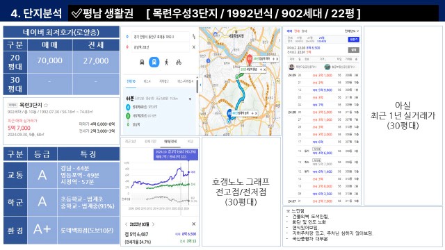The width and height of the screenshot is (445, 250).
Task: Add waypoint on 사당역 환승 map label
Action: (x=261, y=69)
